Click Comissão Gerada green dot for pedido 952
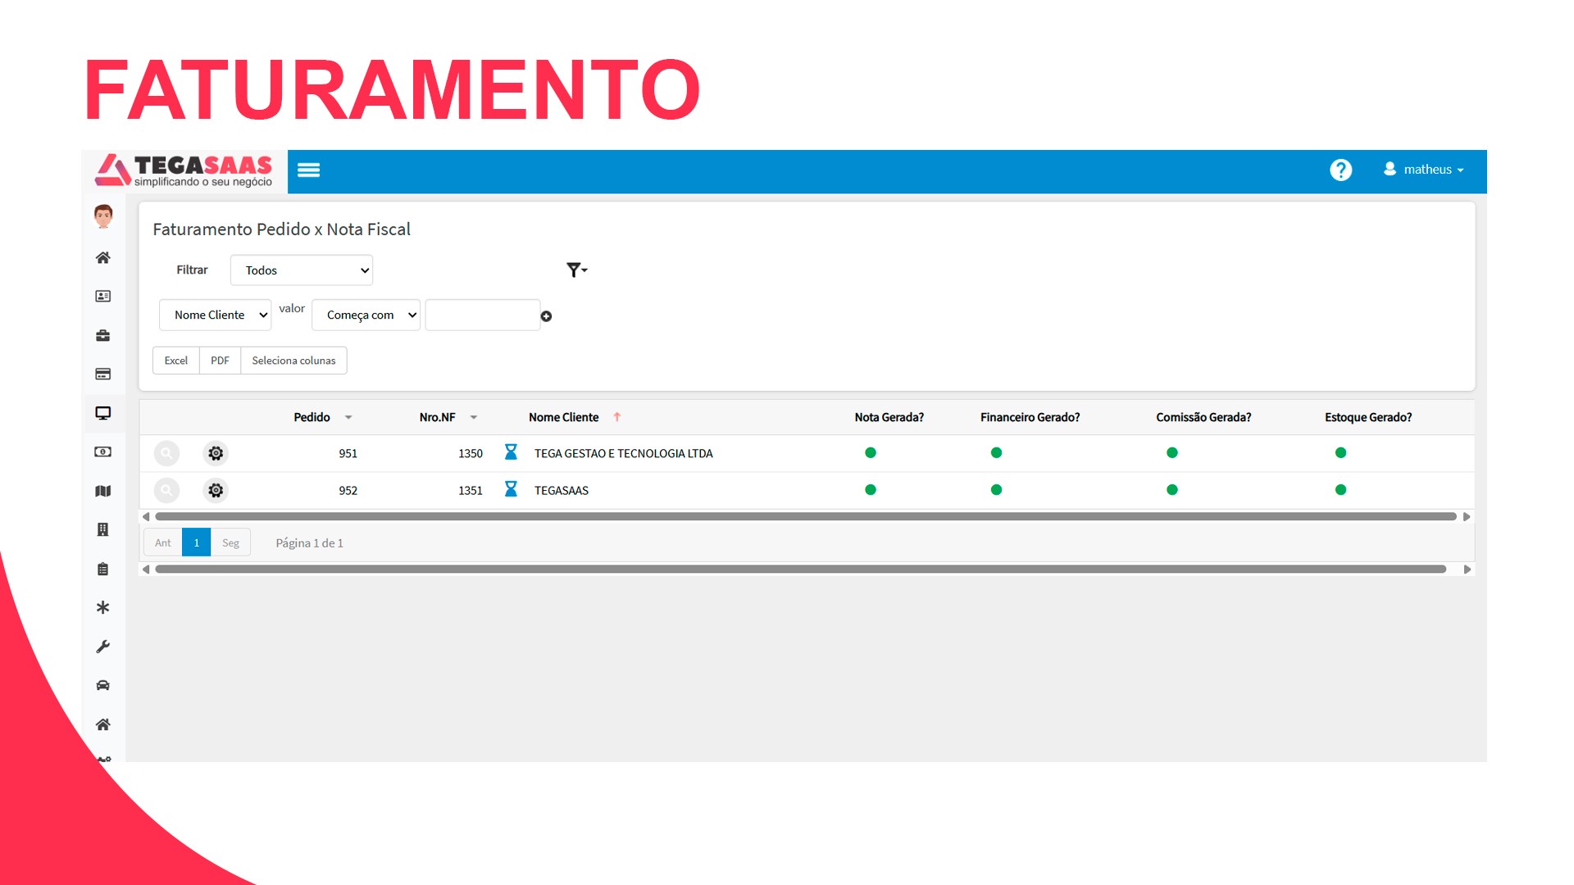Image resolution: width=1574 pixels, height=885 pixels. (1172, 489)
